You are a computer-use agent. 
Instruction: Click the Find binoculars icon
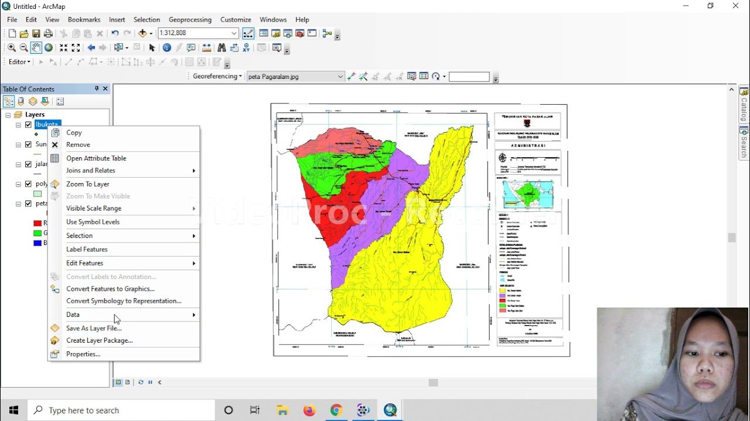221,47
